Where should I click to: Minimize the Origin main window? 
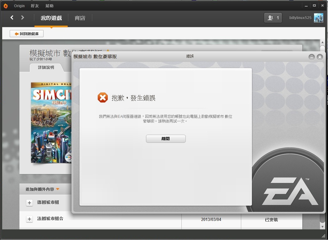pyautogui.click(x=306, y=6)
